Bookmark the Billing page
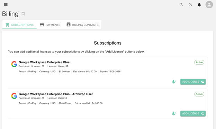The image size is (216, 129). (23, 14)
